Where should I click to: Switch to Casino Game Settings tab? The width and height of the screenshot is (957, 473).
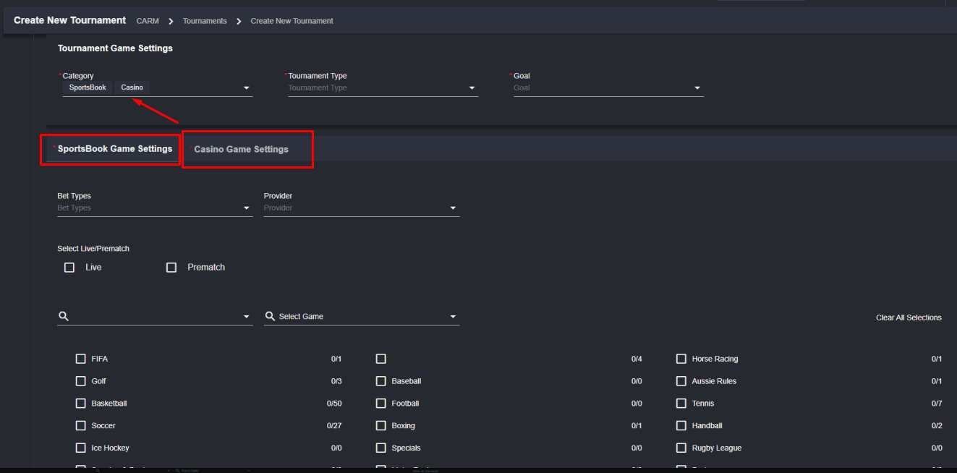coord(241,149)
